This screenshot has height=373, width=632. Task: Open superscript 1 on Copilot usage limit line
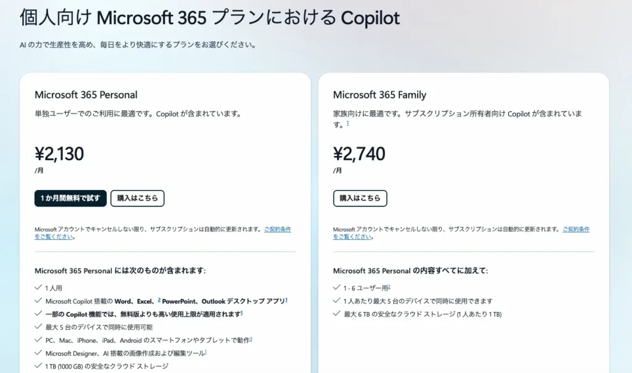241,312
